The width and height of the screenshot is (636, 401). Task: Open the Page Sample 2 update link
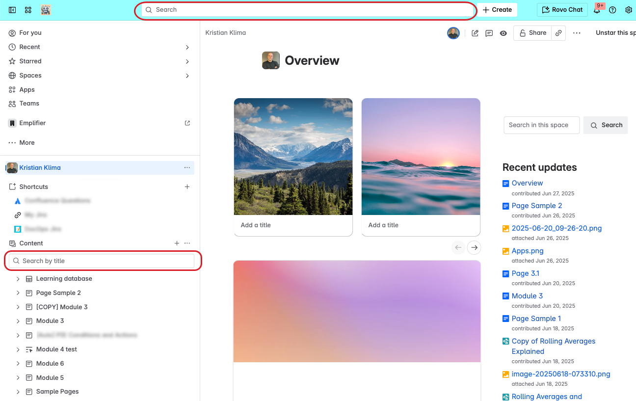click(x=536, y=206)
